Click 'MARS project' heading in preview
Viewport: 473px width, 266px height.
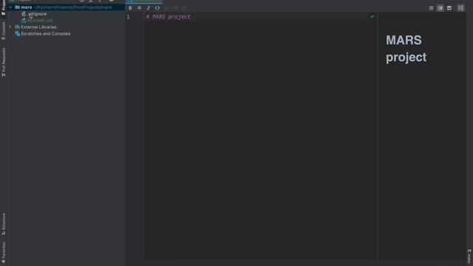406,49
